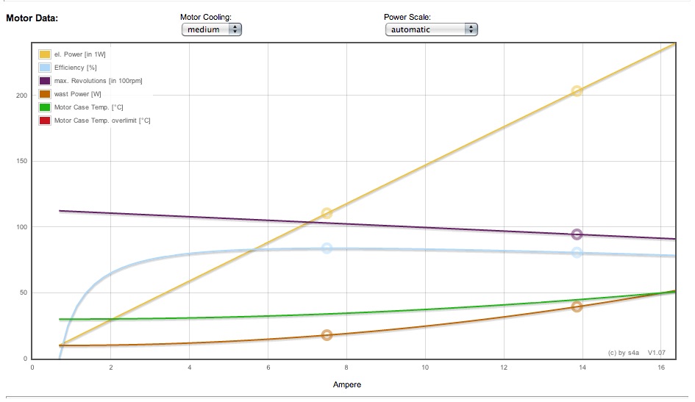Select yellow power marker near 7.5 Ampere
695x402 pixels.
click(327, 214)
